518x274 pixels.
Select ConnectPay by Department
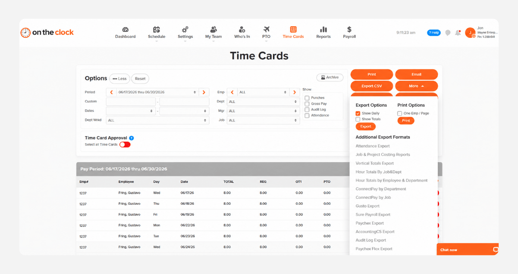pos(381,189)
